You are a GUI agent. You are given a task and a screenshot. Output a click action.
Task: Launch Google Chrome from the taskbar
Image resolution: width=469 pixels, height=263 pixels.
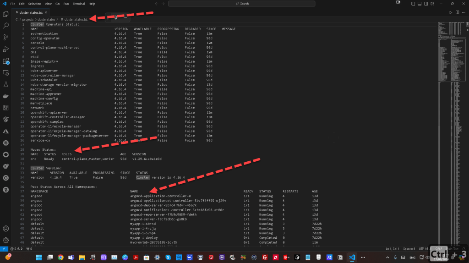tap(60, 258)
